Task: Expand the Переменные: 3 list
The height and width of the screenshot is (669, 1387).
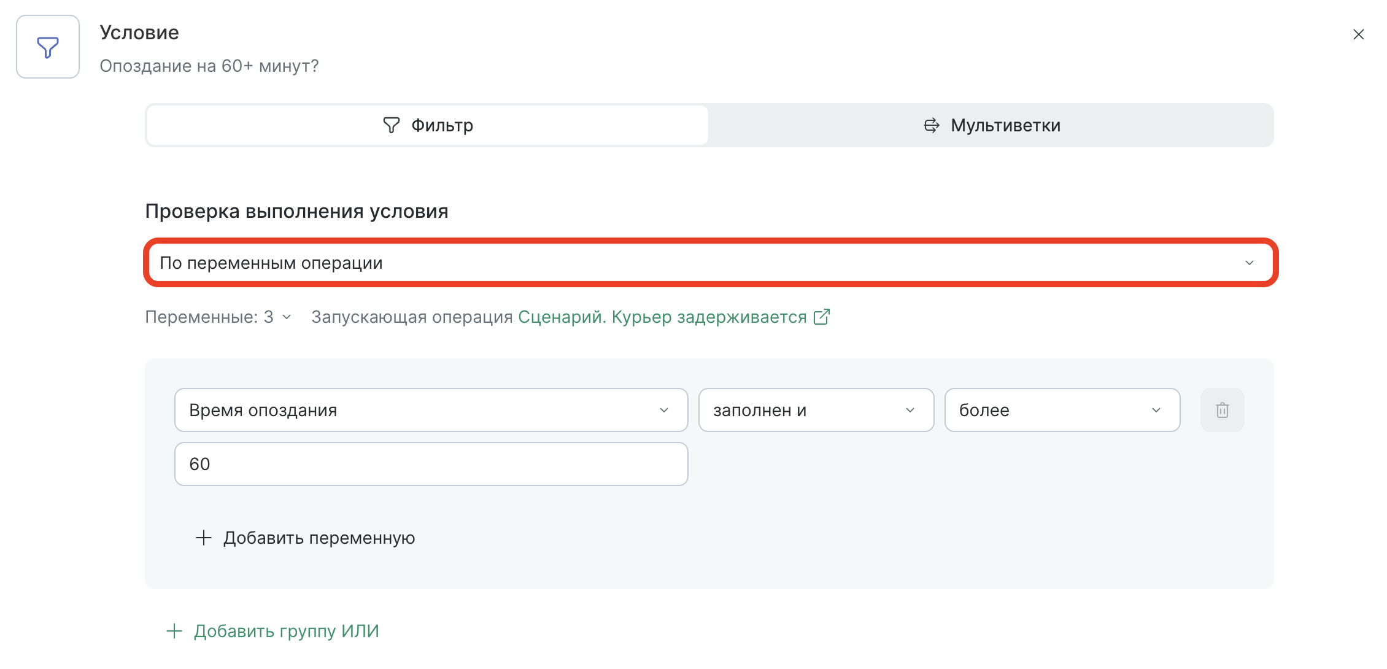Action: point(218,317)
